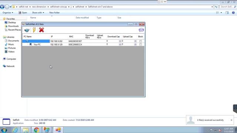Open the view options dropdown arrow
The width and height of the screenshot is (237, 133).
pos(221,13)
